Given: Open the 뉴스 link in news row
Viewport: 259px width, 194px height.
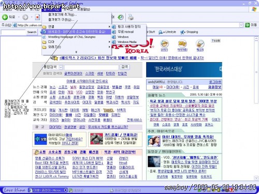Looking at the screenshot, I should click(x=52, y=87).
